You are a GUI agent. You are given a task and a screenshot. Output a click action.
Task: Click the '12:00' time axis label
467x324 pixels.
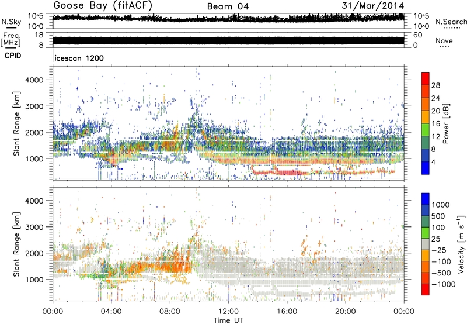(x=228, y=312)
